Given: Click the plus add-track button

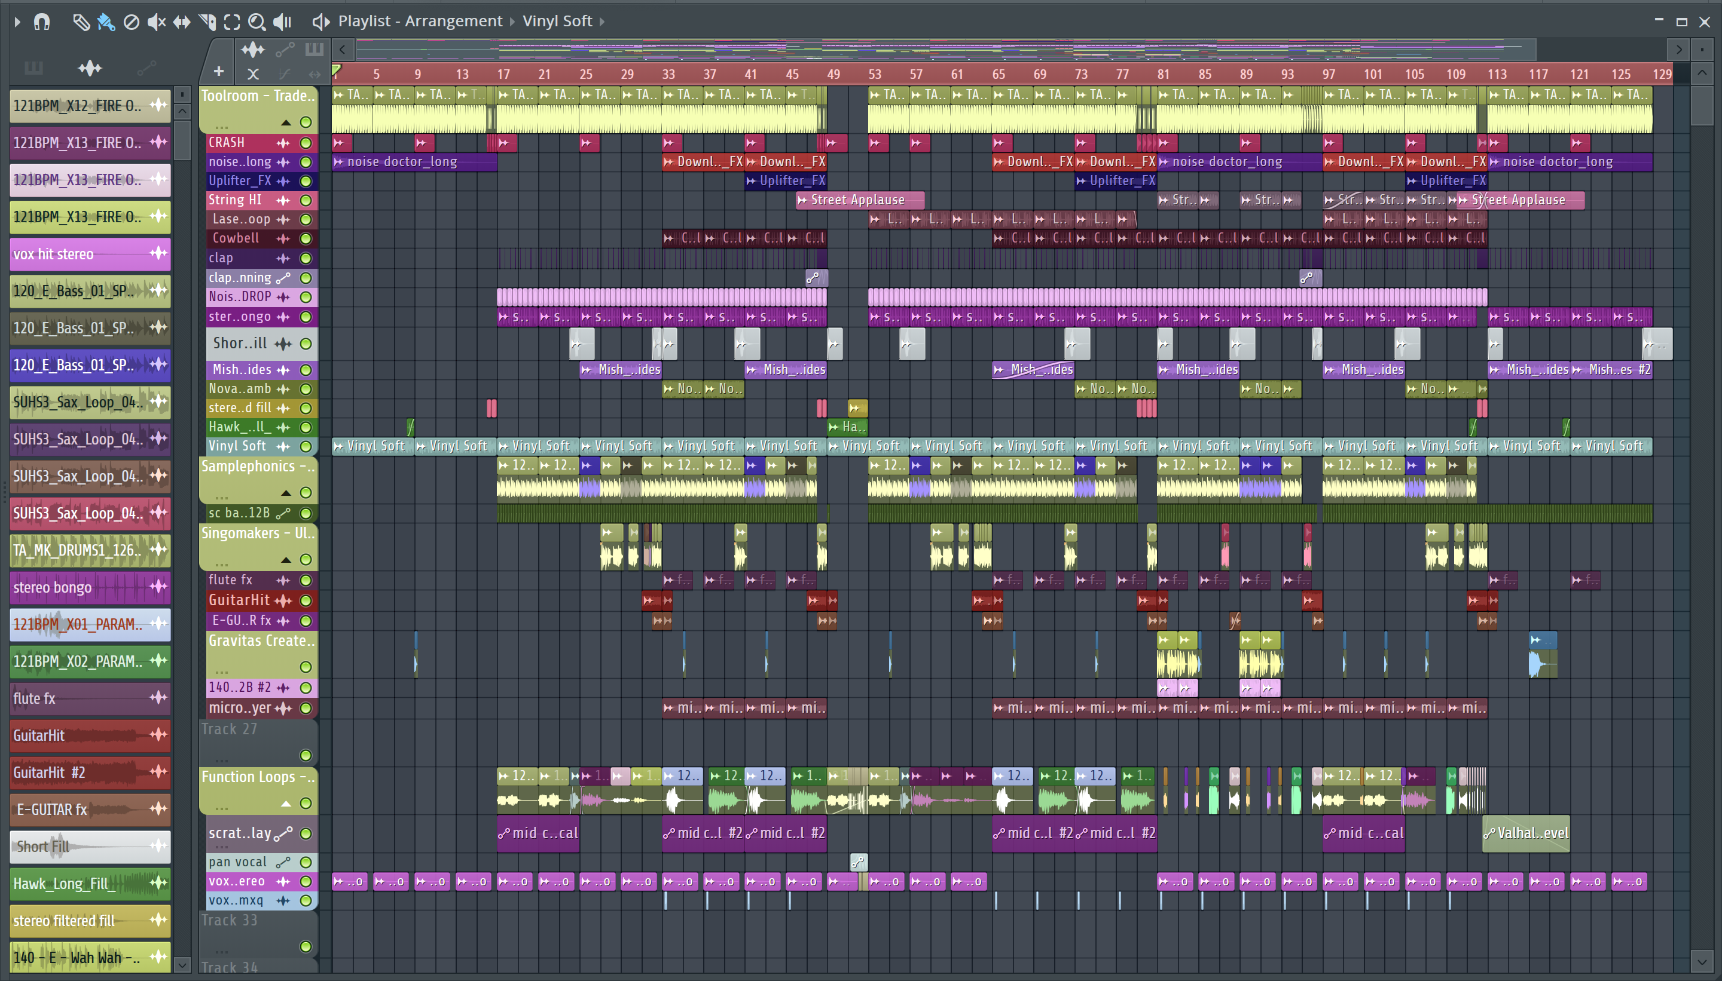Looking at the screenshot, I should [x=218, y=72].
